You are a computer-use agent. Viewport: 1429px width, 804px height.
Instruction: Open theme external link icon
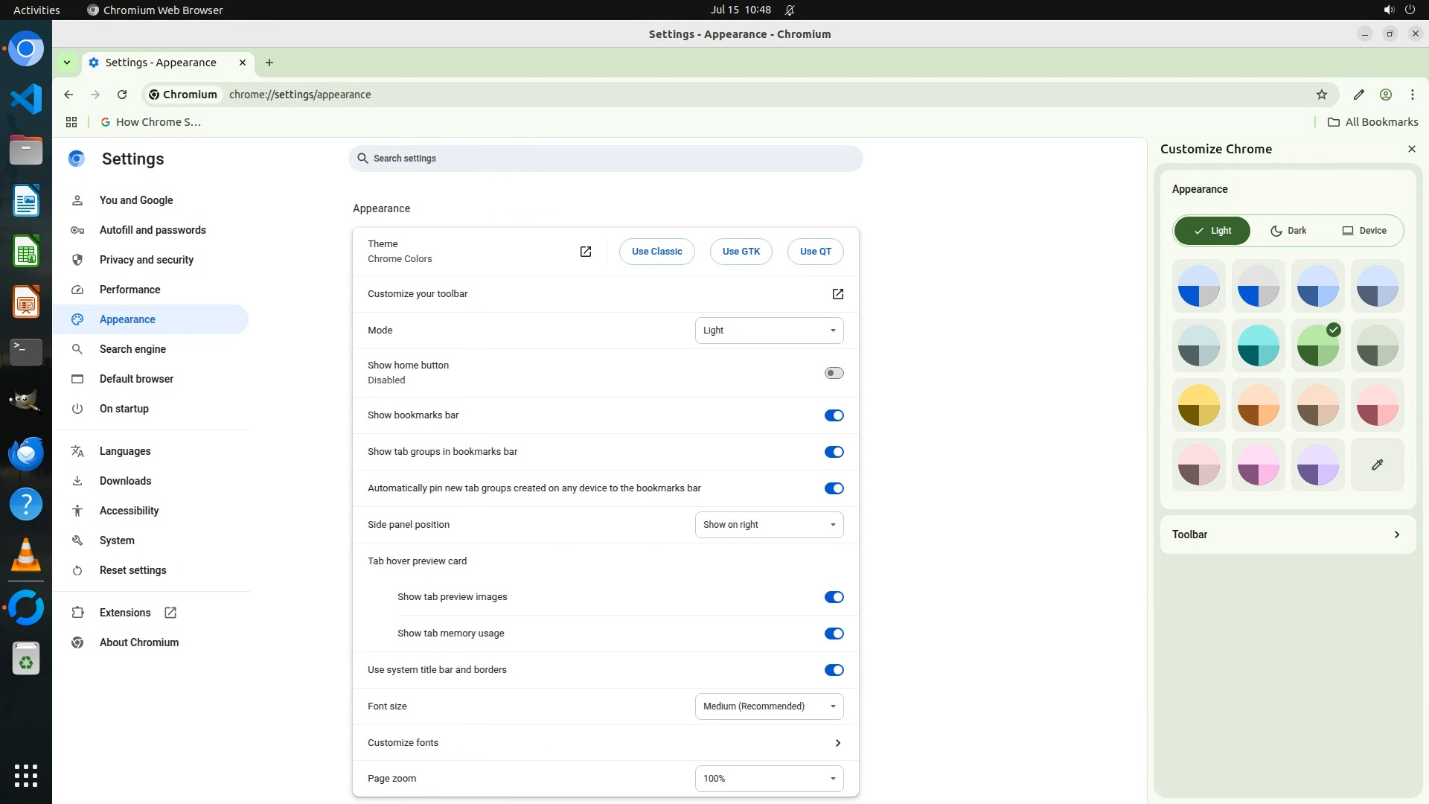click(586, 252)
